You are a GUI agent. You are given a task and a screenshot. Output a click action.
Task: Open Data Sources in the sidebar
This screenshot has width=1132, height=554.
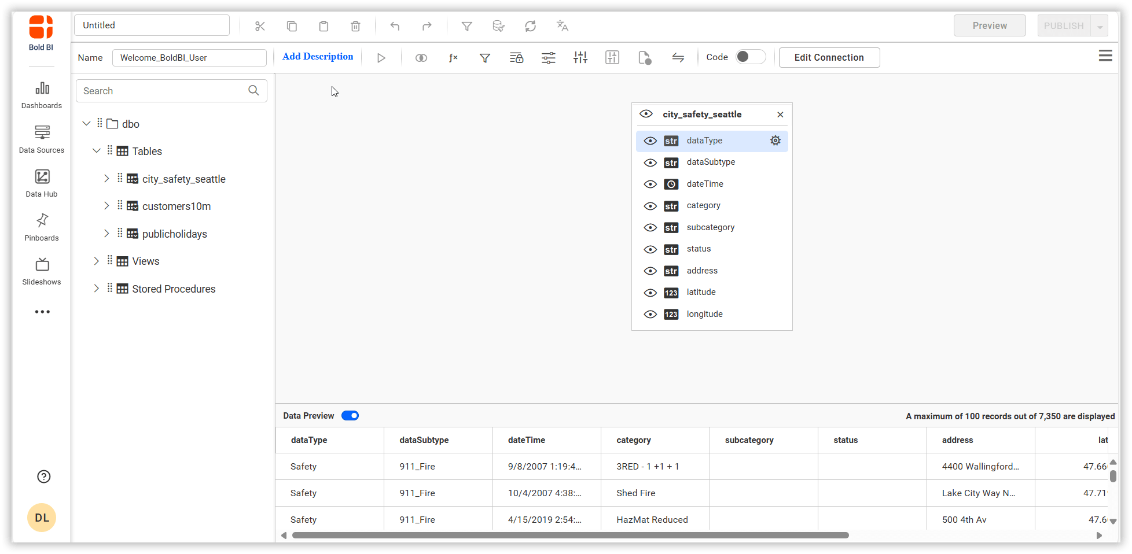pos(42,139)
